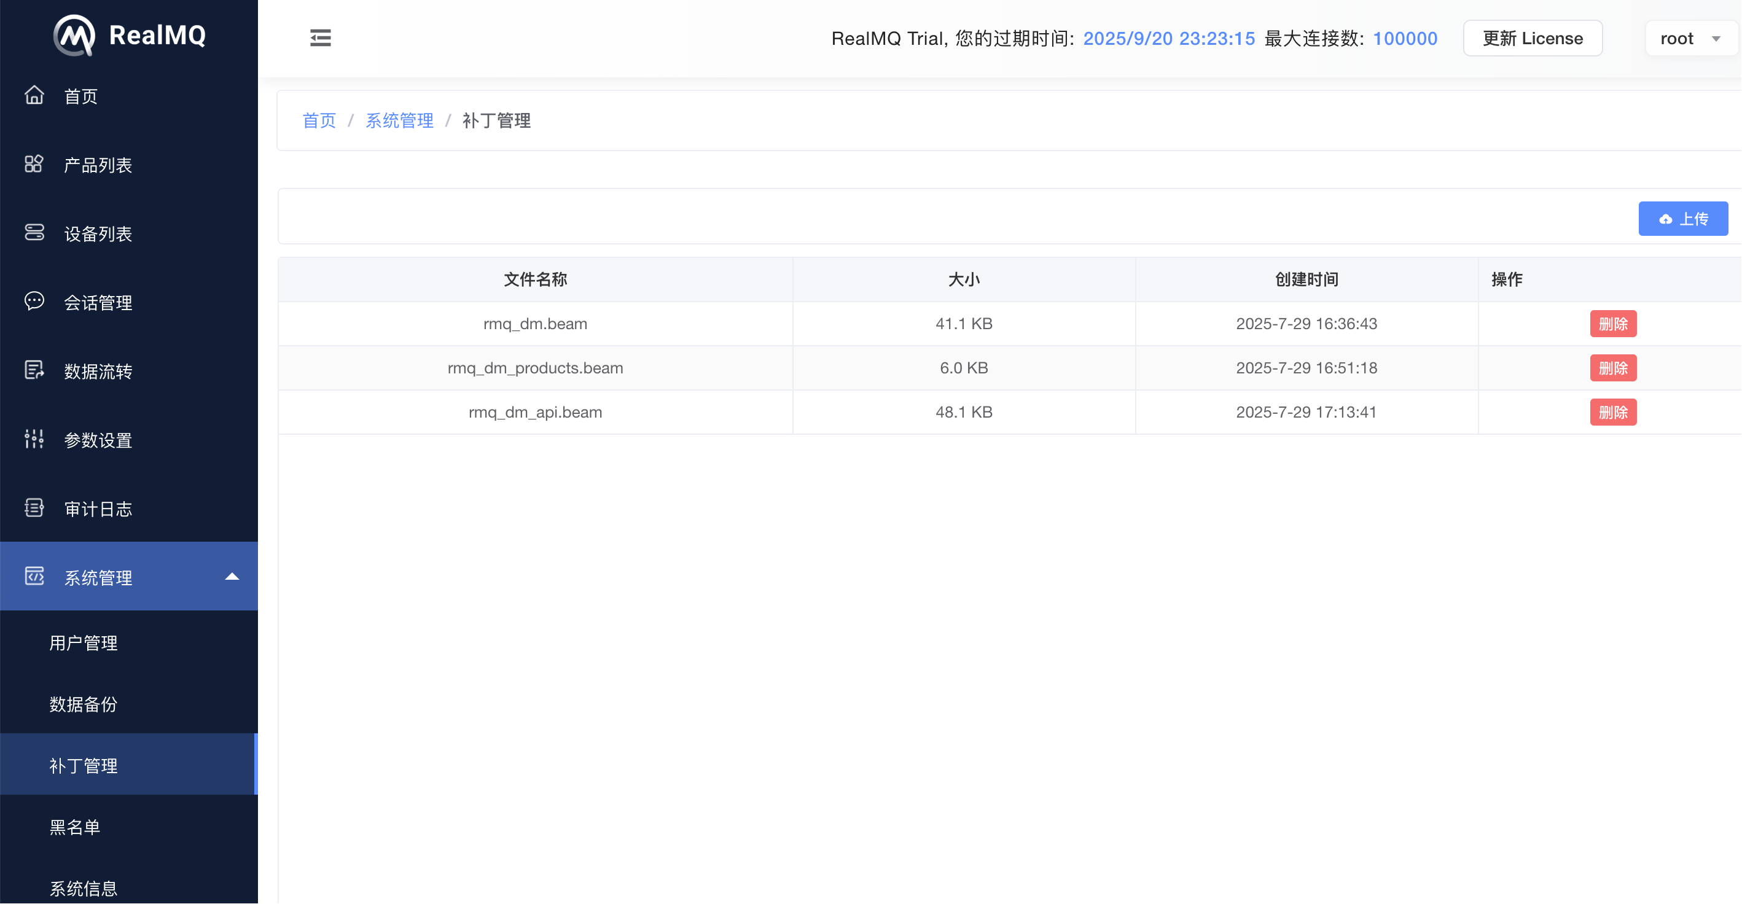Screen dimensions: 1742x904
Task: Click the max connections value 100000
Action: point(1405,39)
